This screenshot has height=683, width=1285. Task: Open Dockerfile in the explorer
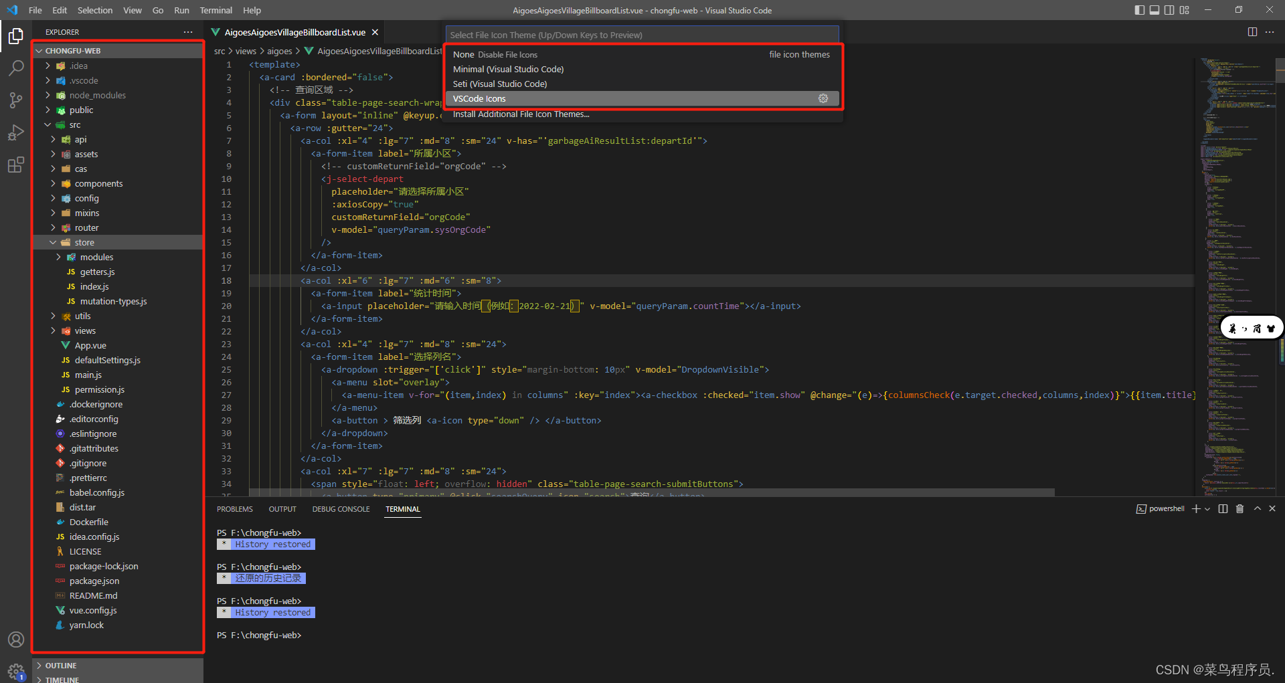(x=118, y=522)
